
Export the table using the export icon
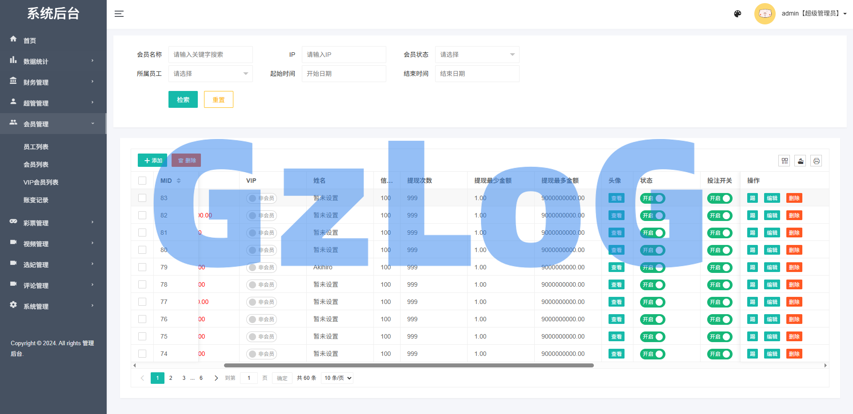[x=800, y=161]
